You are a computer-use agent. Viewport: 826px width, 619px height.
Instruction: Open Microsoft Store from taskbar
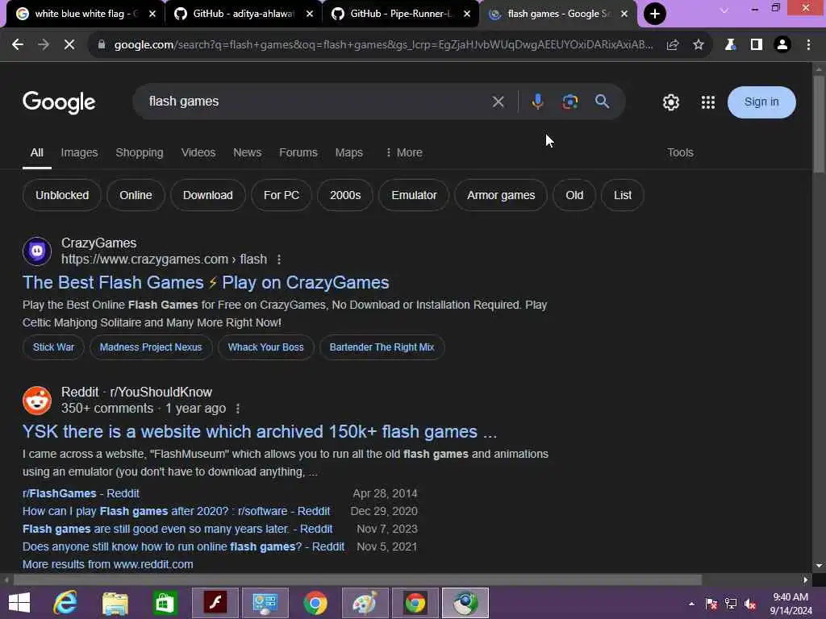point(165,603)
